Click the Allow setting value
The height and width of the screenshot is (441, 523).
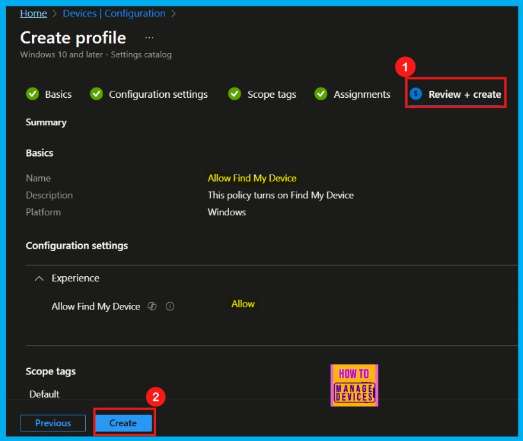243,304
